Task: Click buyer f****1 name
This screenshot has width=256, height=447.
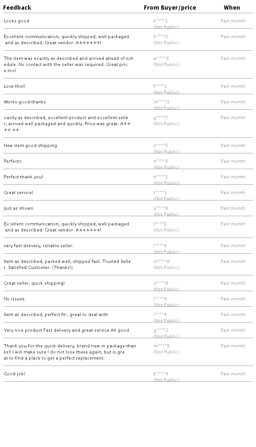Action: tap(160, 86)
